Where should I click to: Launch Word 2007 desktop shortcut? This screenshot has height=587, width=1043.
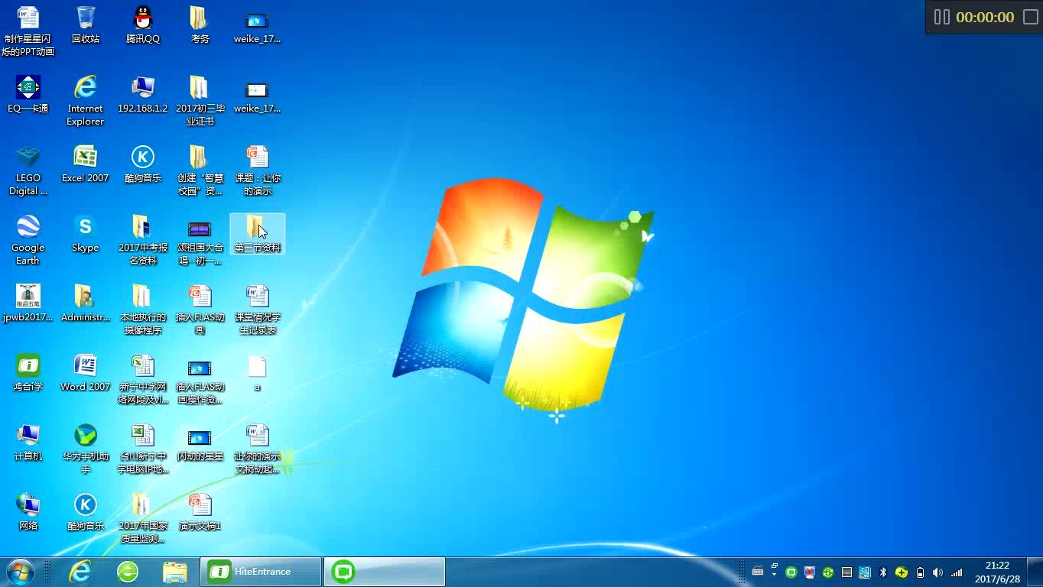click(85, 373)
